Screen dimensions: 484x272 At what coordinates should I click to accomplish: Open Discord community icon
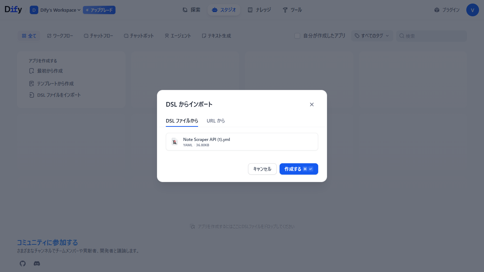[37, 263]
